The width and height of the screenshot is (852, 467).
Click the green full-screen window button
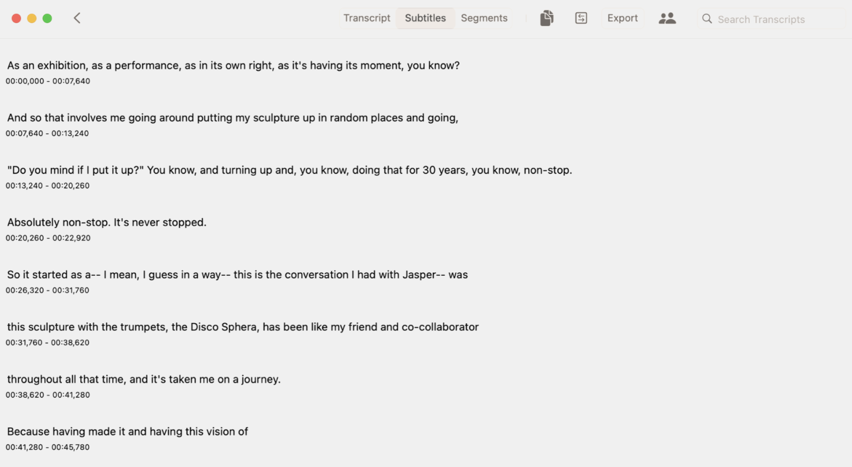(x=48, y=18)
